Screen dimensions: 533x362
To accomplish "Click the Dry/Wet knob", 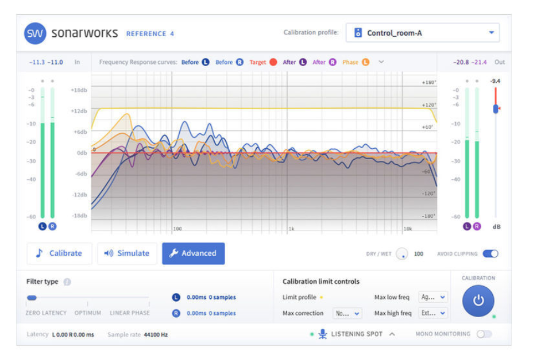I will pyautogui.click(x=402, y=254).
